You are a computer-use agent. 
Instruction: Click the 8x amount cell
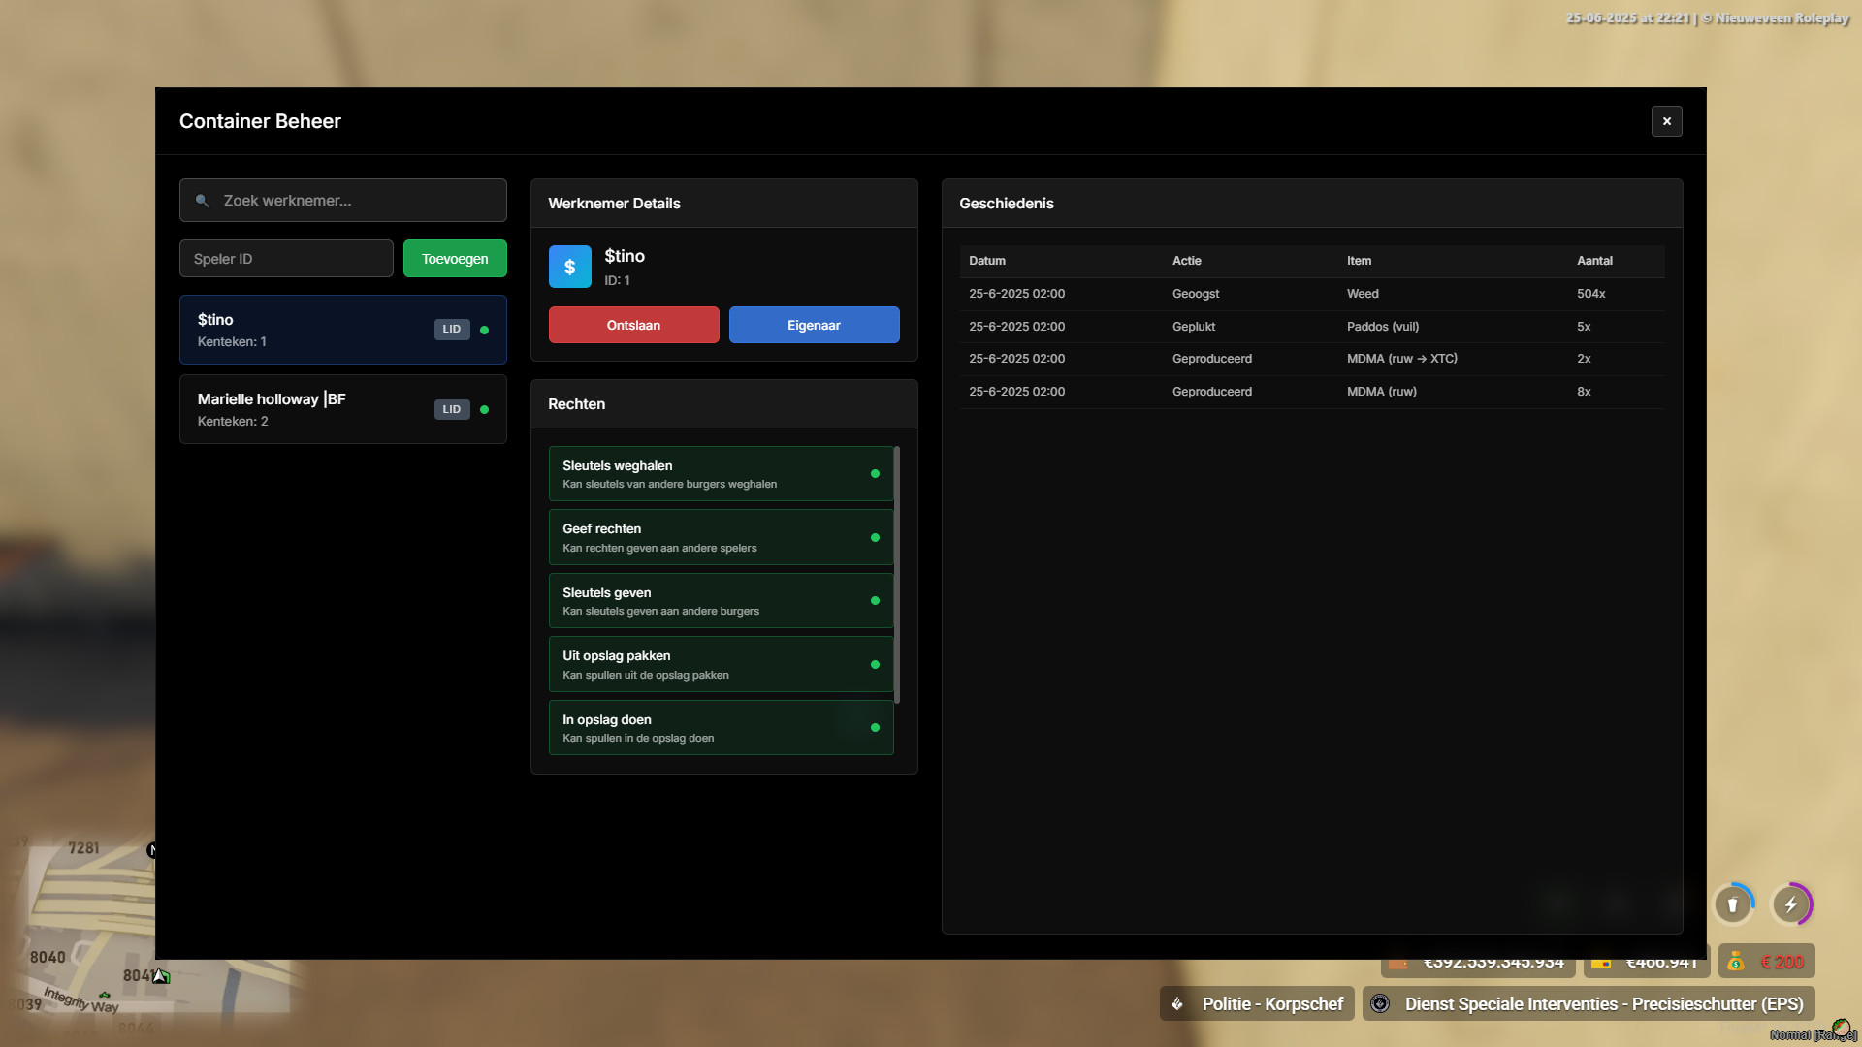pos(1584,392)
